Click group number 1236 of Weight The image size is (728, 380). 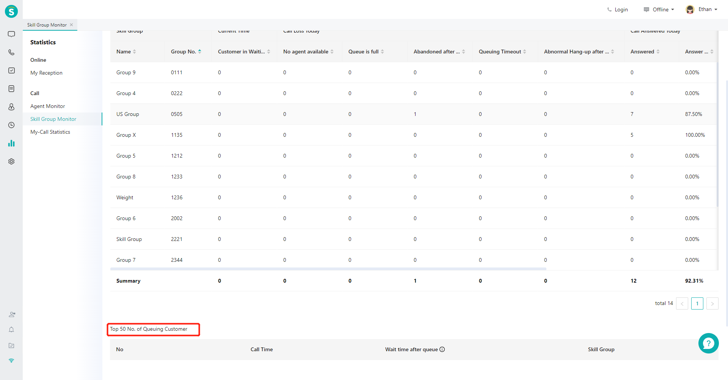(x=177, y=197)
